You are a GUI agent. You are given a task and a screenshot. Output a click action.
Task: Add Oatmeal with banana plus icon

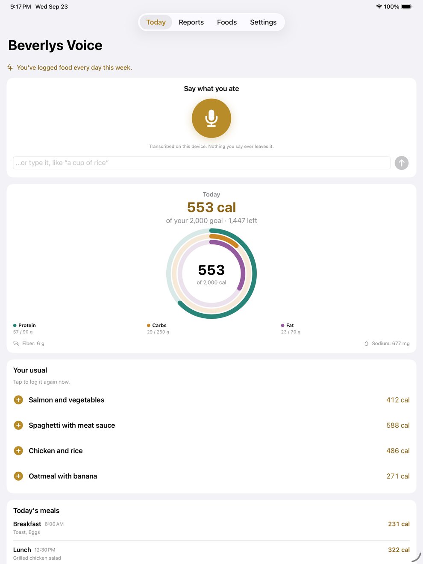tap(18, 476)
